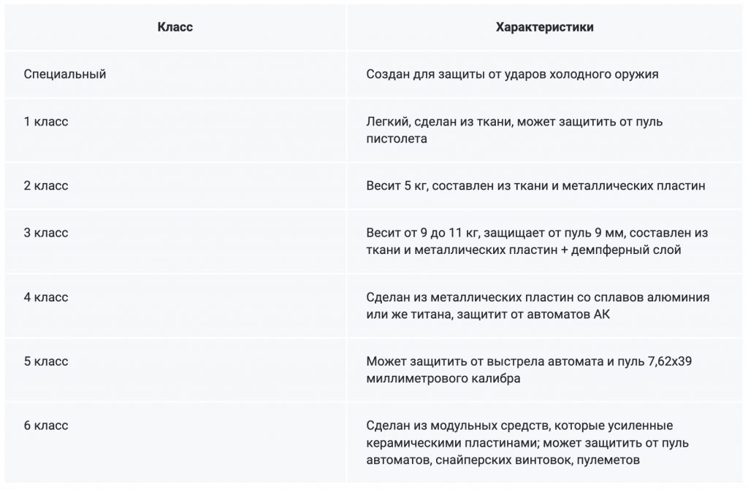Click 'миллиметрового калибра' text
Screen dimensions: 748x489
pos(443,379)
